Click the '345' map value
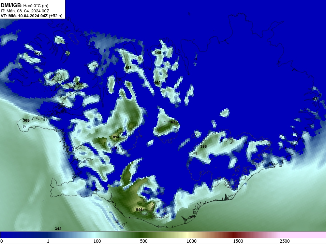This screenshot has width=326, height=244. pyautogui.click(x=158, y=53)
